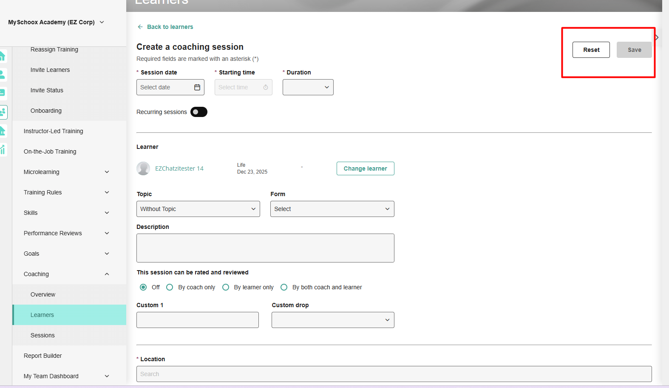Open Invite Learners in the sidebar
This screenshot has width=669, height=388.
coord(50,70)
